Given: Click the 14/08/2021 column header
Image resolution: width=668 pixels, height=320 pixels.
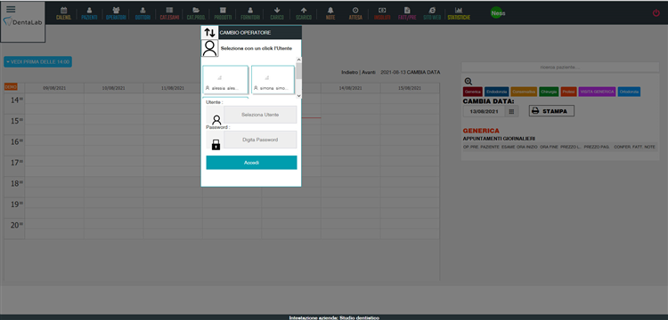Looking at the screenshot, I should coord(351,88).
